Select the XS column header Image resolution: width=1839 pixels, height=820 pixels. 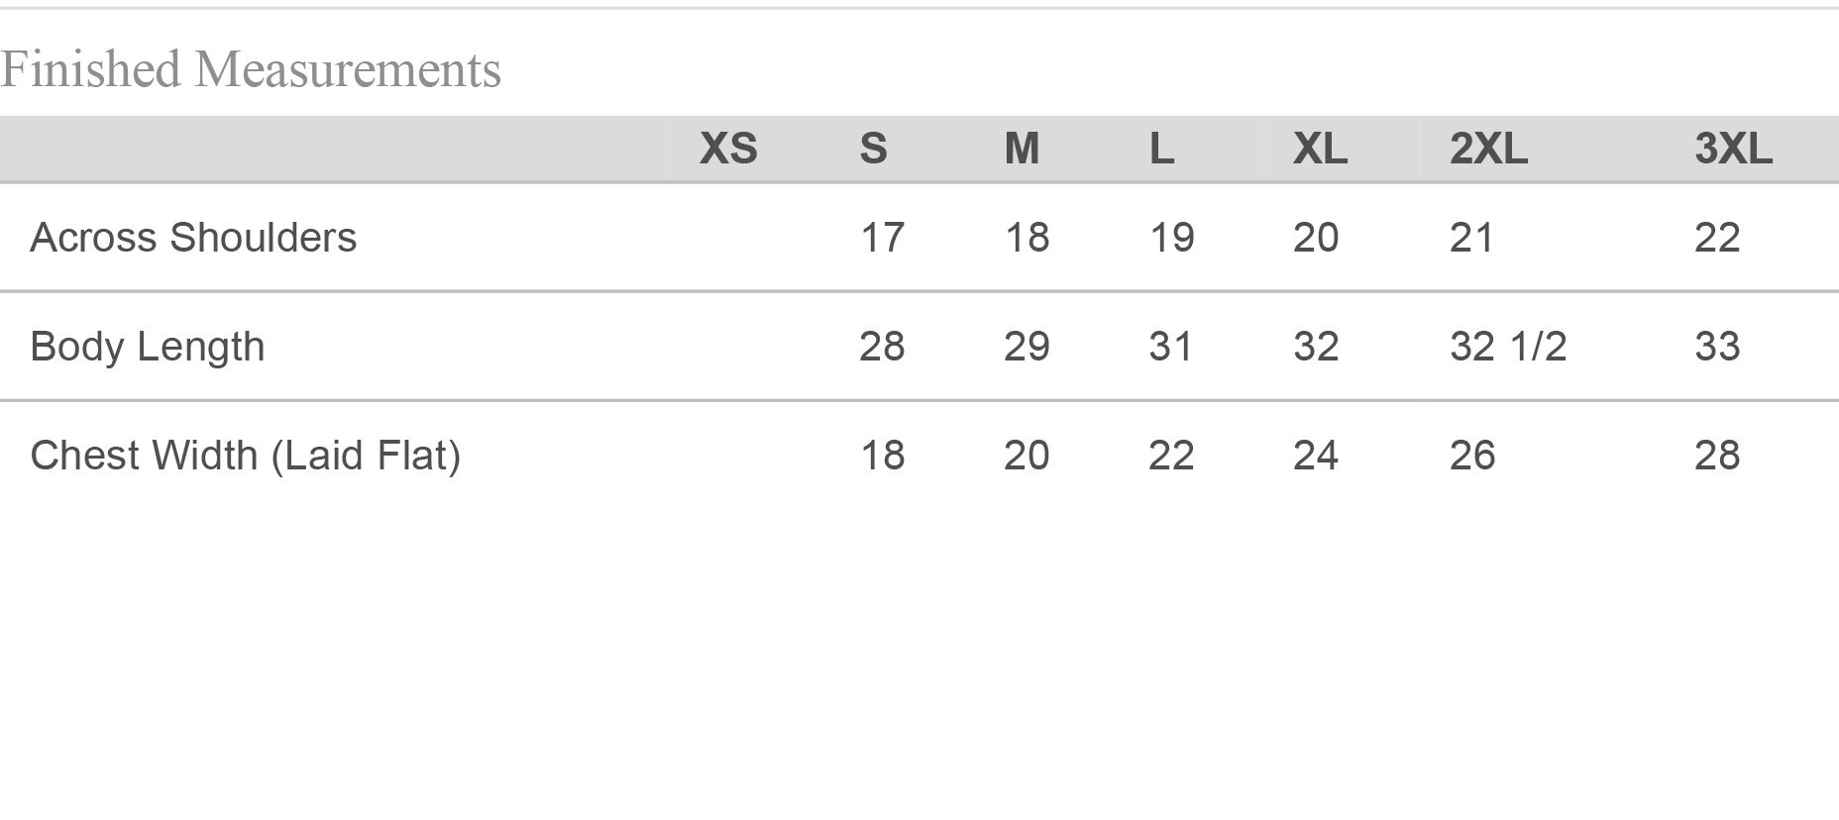tap(728, 150)
